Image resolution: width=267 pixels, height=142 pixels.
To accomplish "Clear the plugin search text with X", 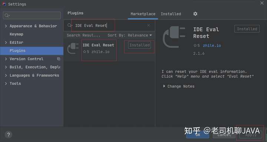I will 148,25.
